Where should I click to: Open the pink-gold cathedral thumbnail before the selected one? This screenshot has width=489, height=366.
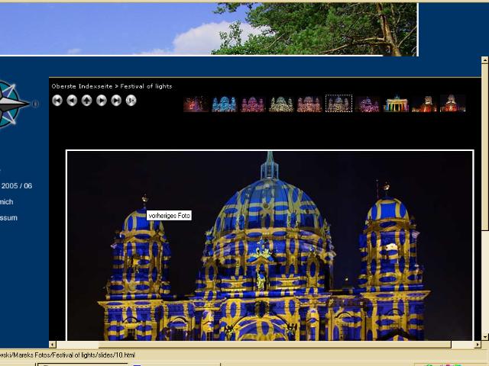[x=309, y=104]
